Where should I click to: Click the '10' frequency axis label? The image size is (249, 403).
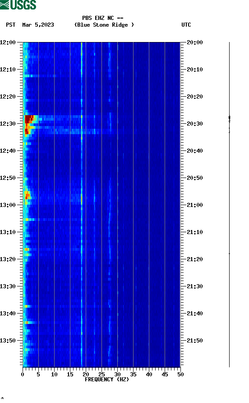point(54,375)
